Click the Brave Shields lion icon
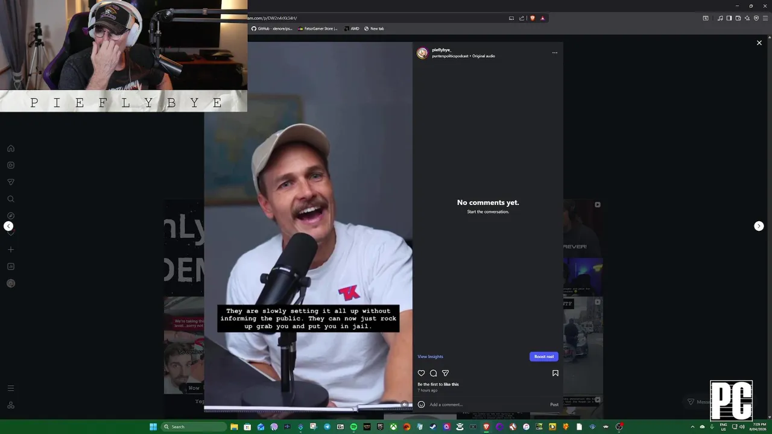Screen dimensions: 772x434 (x=533, y=18)
